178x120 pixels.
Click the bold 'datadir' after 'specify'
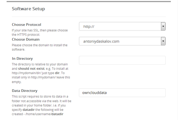[28, 110]
